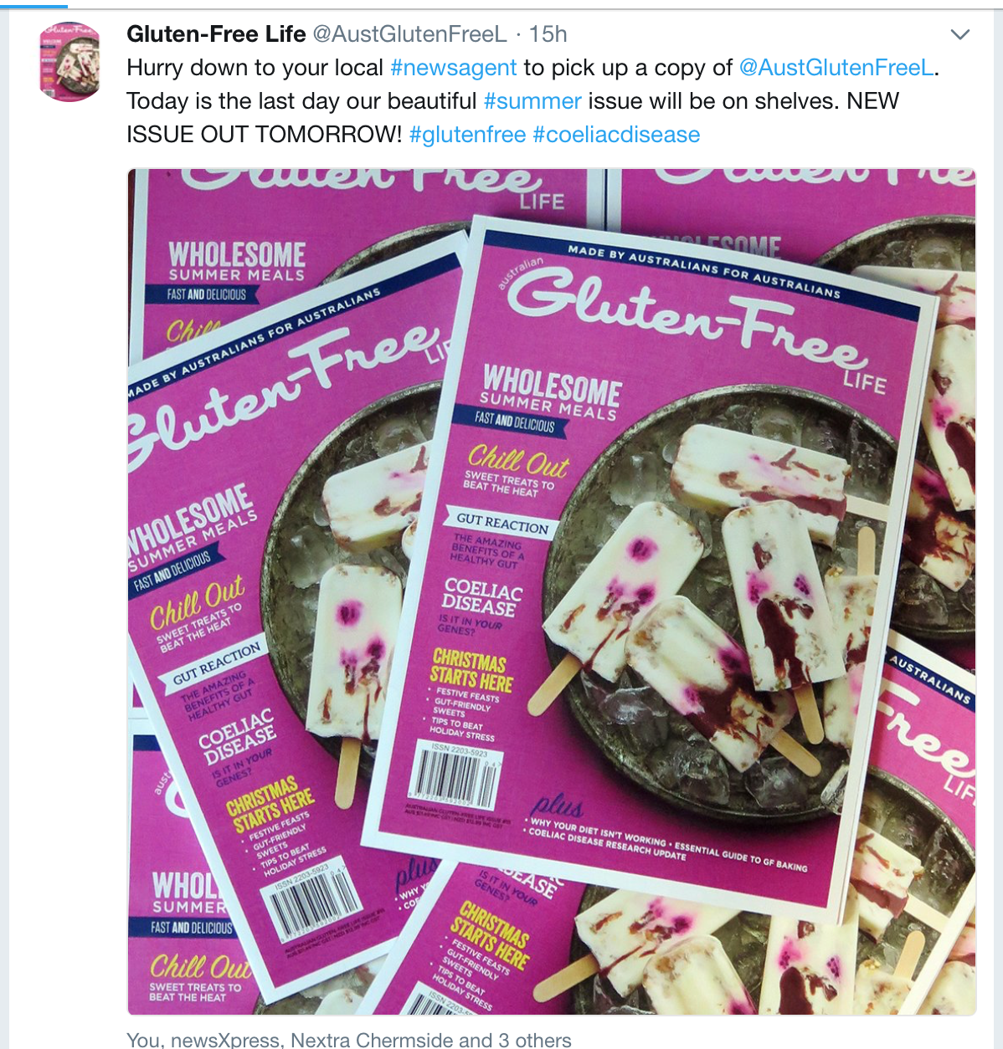The height and width of the screenshot is (1049, 1003).
Task: Open the #glutenfree hashtag
Action: point(468,135)
